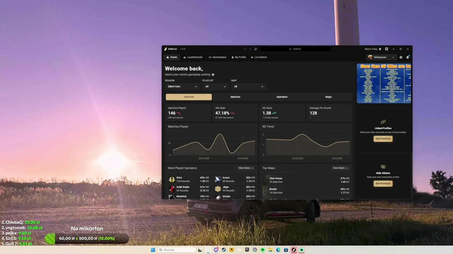Viewport: 453px width, 254px height.
Task: Open the chat/feedback icon in title bar
Action: pos(386,49)
